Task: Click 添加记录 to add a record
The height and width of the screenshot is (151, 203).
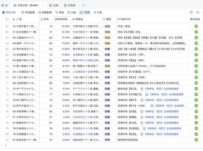Action: [x=9, y=12]
